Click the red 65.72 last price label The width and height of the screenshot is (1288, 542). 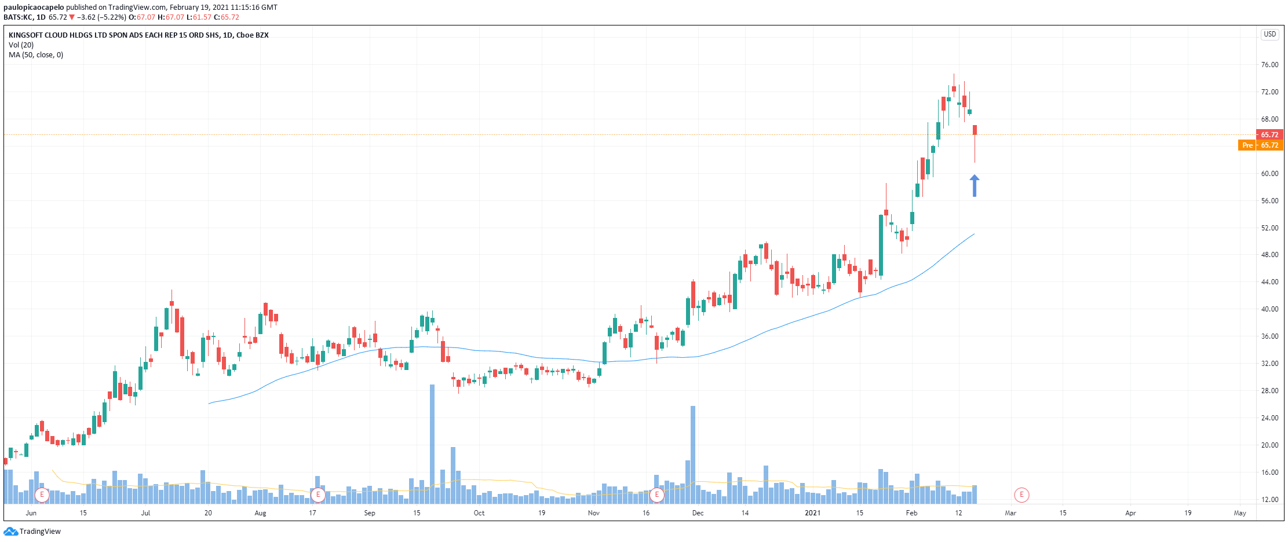(1269, 135)
